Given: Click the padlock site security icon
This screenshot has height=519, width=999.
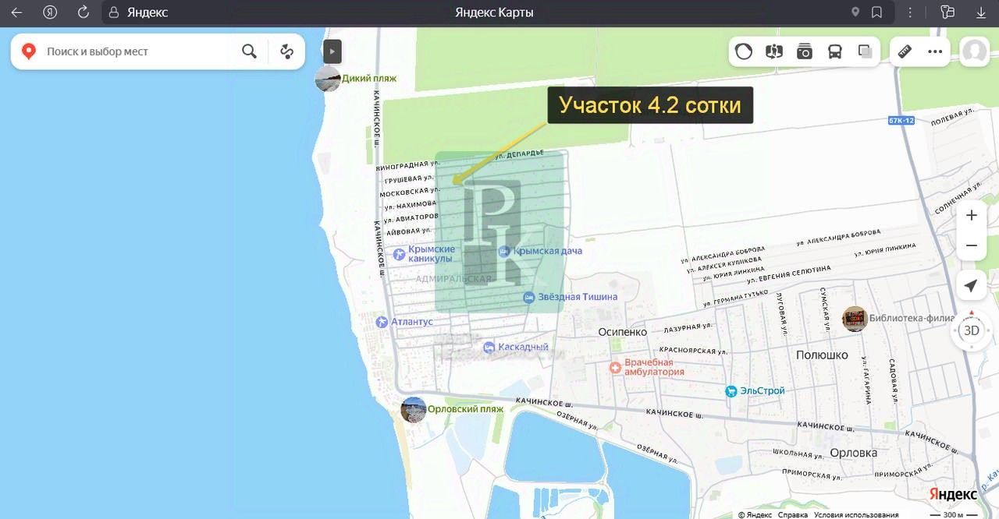Looking at the screenshot, I should point(114,12).
